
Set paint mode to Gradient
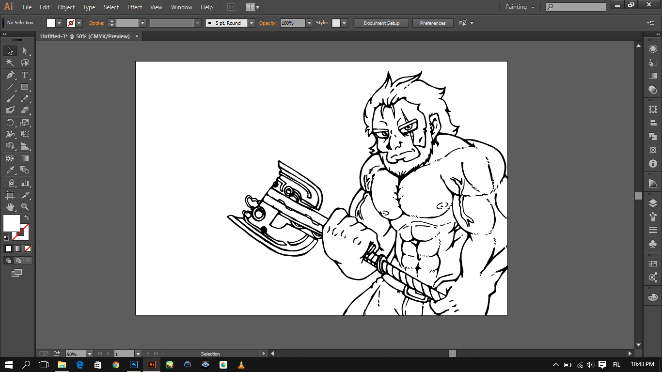pyautogui.click(x=18, y=248)
